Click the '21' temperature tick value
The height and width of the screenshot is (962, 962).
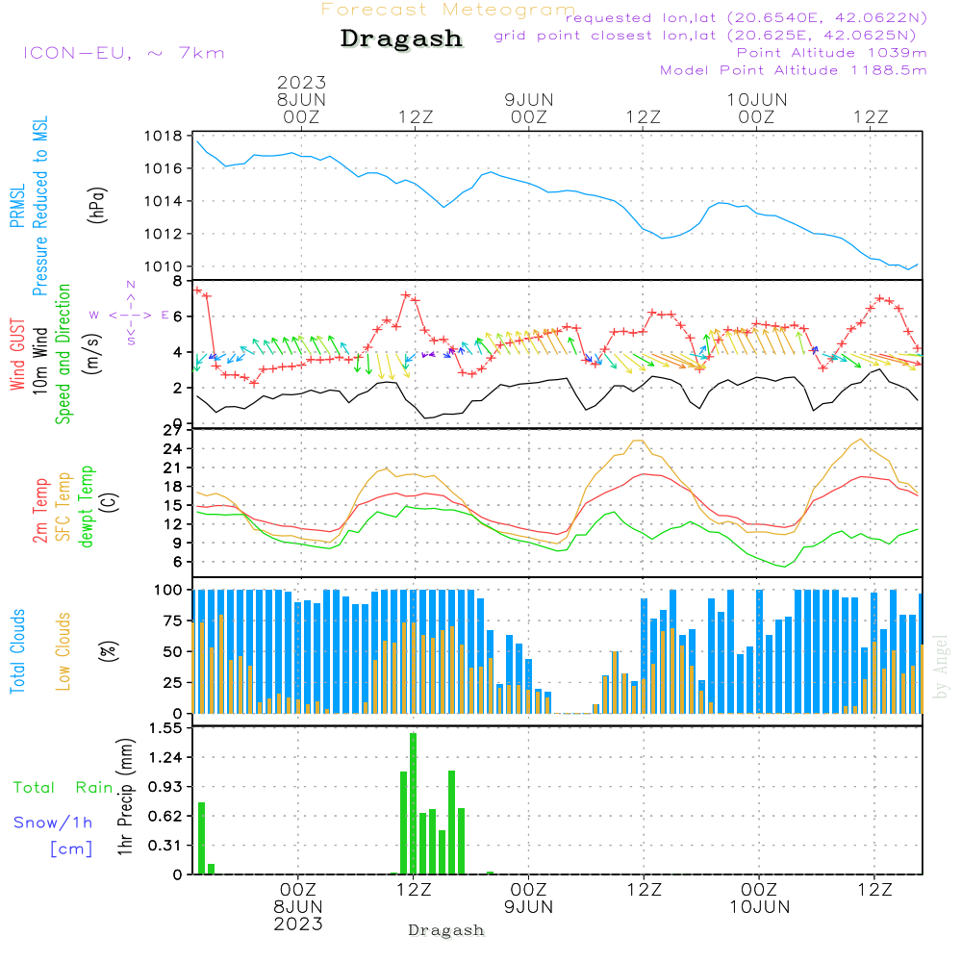tap(172, 468)
